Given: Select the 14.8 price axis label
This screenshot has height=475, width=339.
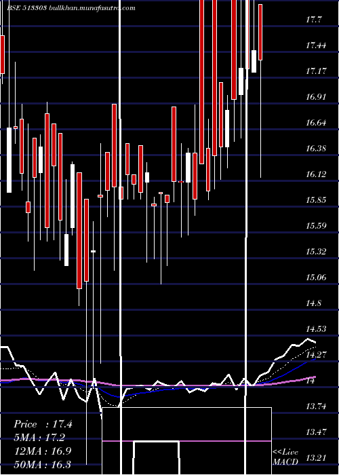Looking at the screenshot, I should pos(313,303).
